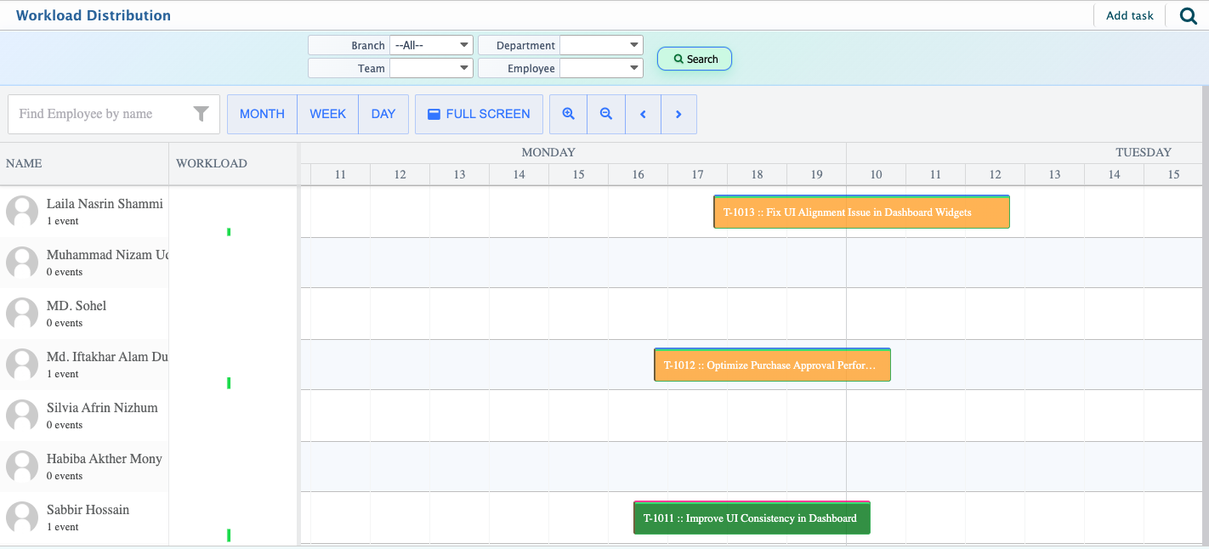
Task: Switch to DAY view
Action: 383,114
